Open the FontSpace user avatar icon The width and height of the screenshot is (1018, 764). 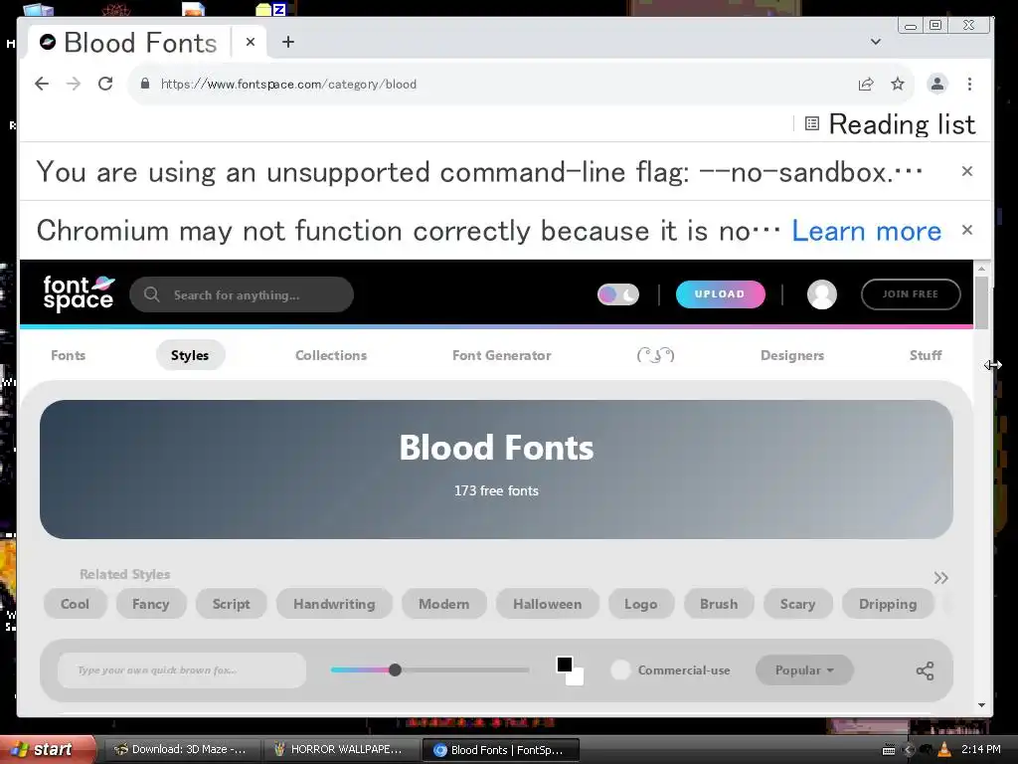tap(821, 294)
